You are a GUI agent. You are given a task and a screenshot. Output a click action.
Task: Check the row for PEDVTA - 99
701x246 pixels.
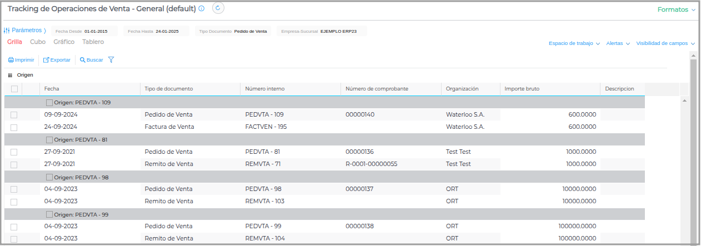[14, 227]
